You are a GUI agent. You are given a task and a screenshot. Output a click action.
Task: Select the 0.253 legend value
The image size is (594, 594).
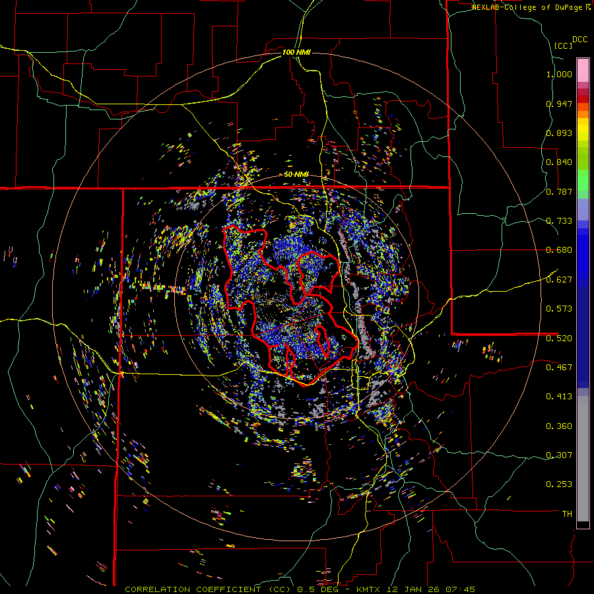pyautogui.click(x=559, y=484)
